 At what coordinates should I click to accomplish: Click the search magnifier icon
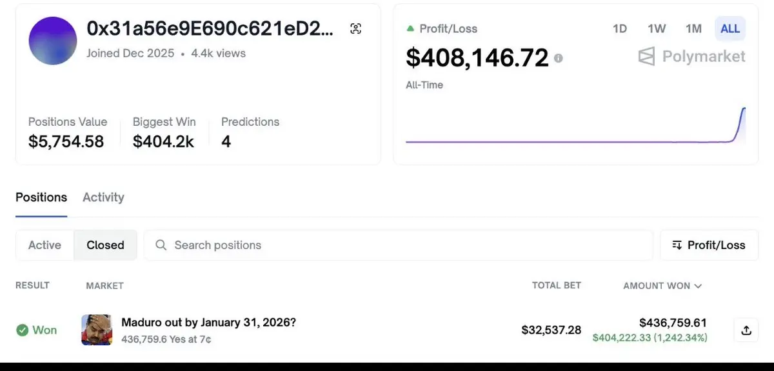[x=161, y=245]
